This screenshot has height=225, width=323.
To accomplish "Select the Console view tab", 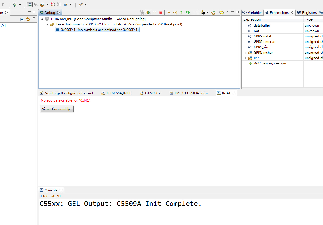I will coord(51,190).
